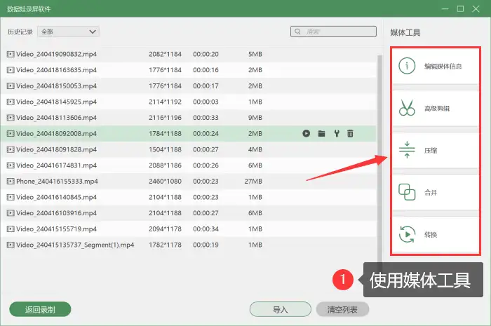
Task: Open the 压缩 tool label
Action: [431, 151]
